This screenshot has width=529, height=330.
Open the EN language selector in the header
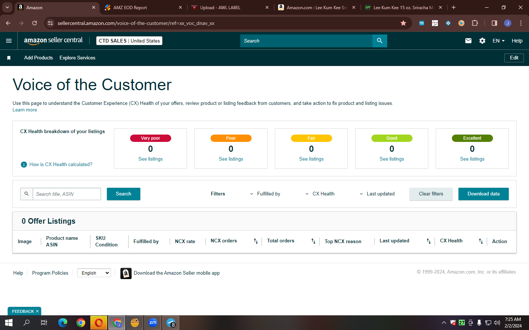499,41
